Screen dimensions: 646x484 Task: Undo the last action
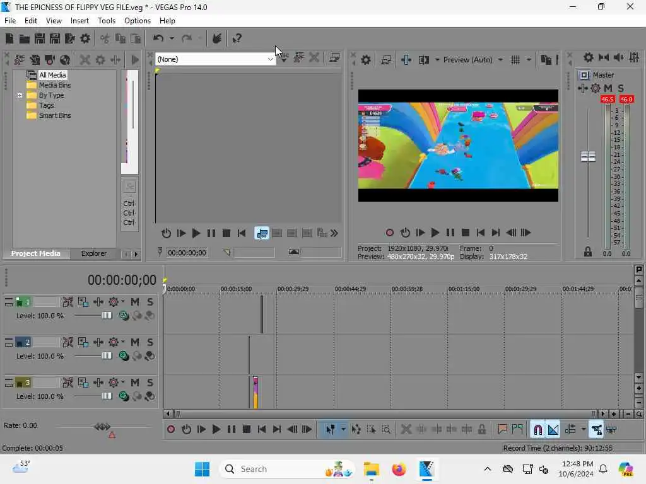(158, 38)
